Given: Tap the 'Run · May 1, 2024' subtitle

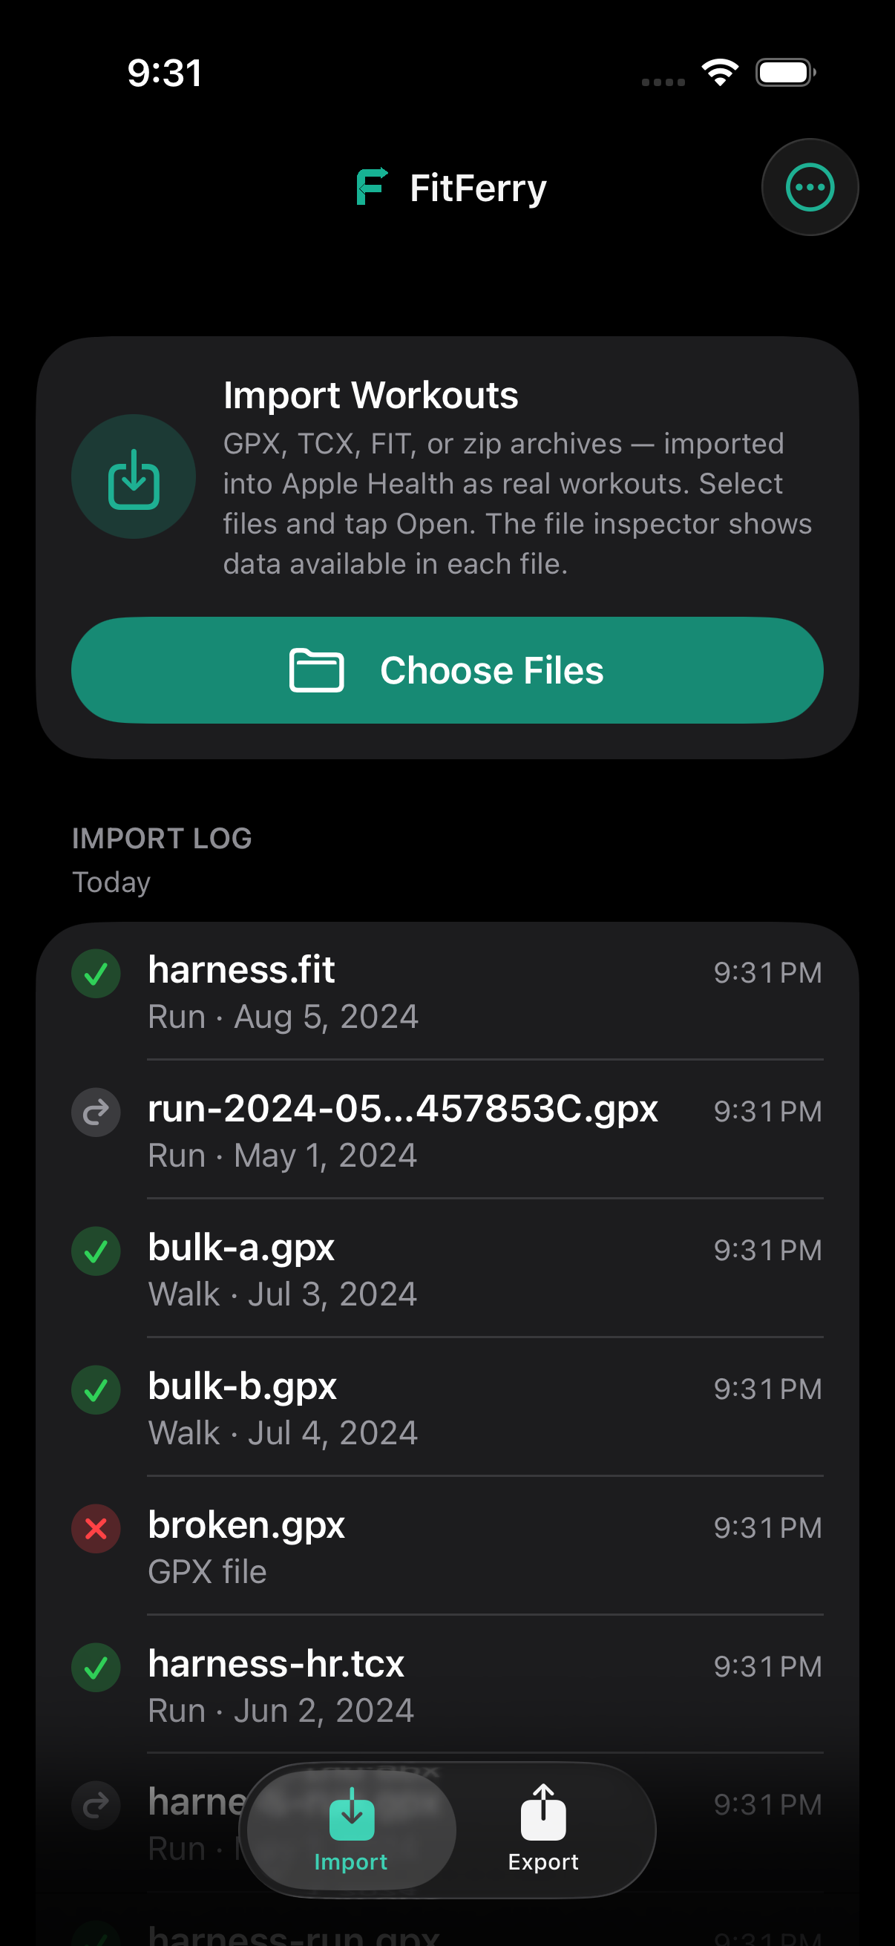Looking at the screenshot, I should pyautogui.click(x=283, y=1156).
